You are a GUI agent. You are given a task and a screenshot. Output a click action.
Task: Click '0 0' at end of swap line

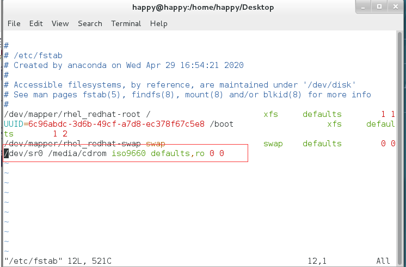tap(388, 144)
